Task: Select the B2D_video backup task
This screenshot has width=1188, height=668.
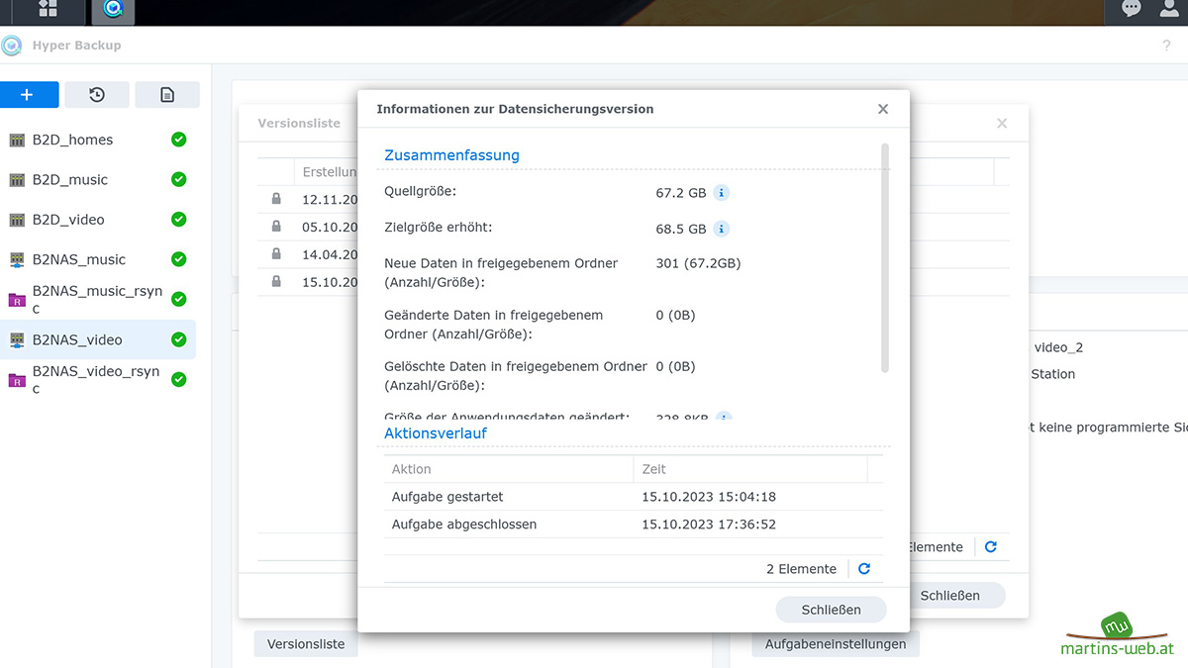Action: 98,220
